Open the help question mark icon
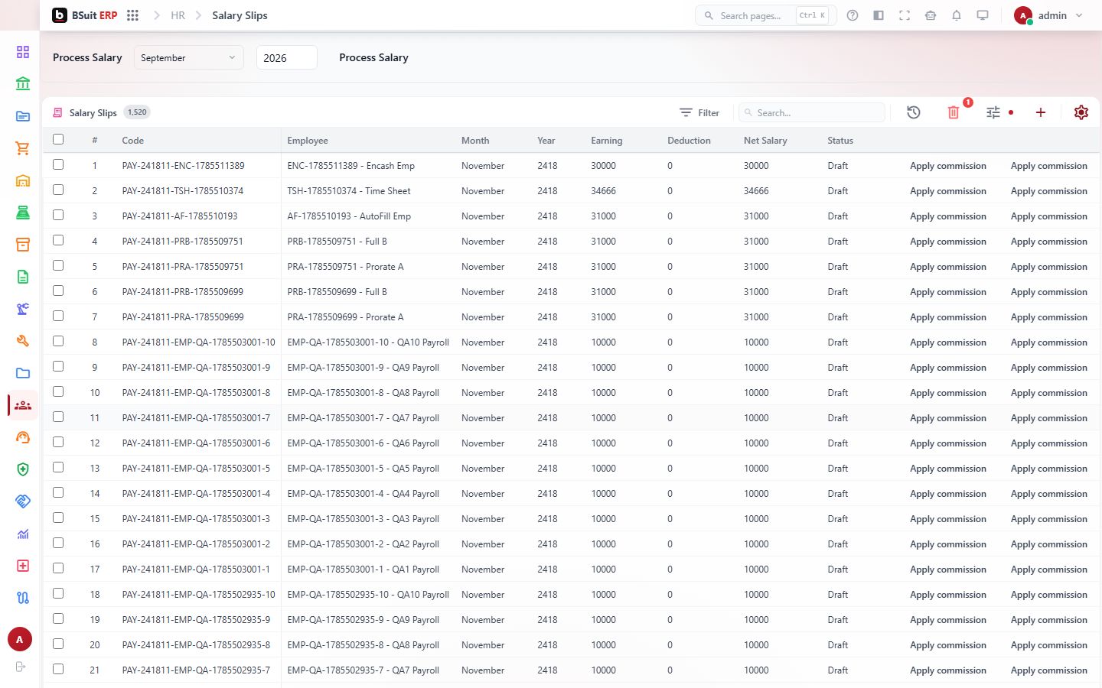1102x688 pixels. 853,15
